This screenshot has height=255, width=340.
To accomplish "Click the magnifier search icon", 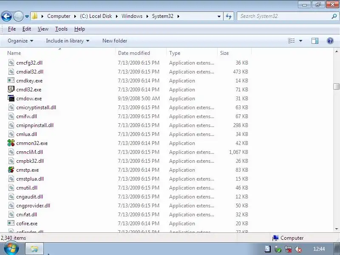I will pos(334,16).
